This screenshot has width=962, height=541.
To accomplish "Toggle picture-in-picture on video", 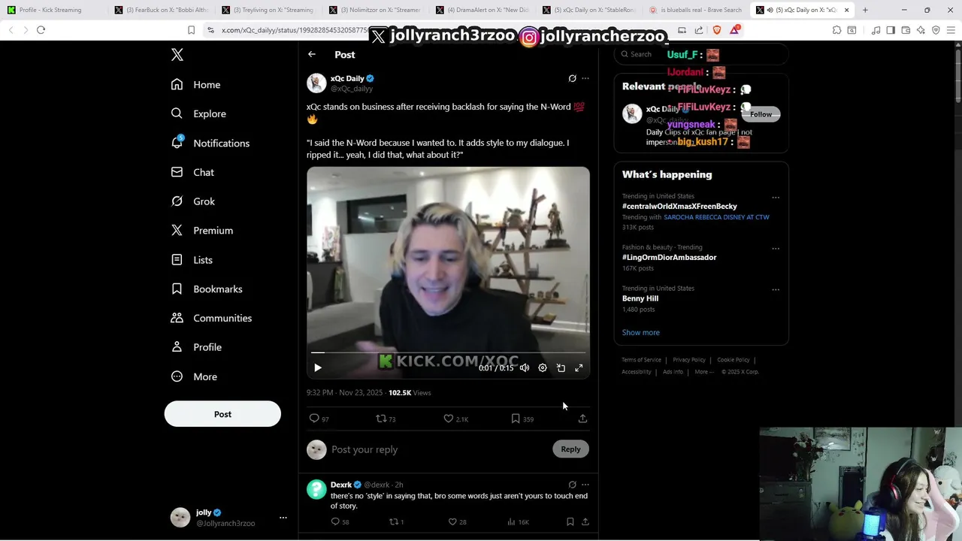I will coord(561,367).
